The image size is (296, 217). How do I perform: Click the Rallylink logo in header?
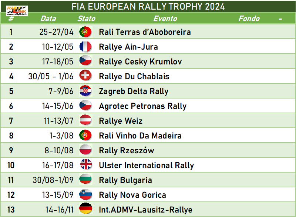tap(17, 11)
